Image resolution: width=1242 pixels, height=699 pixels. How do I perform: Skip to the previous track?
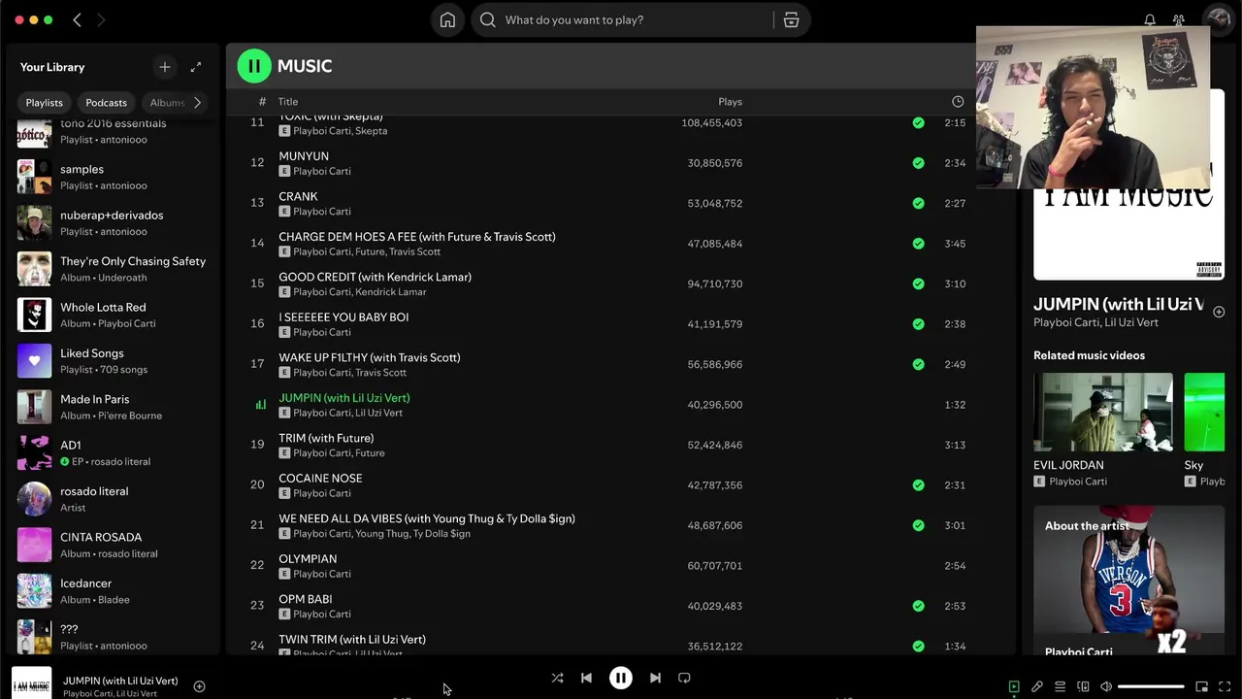(586, 678)
